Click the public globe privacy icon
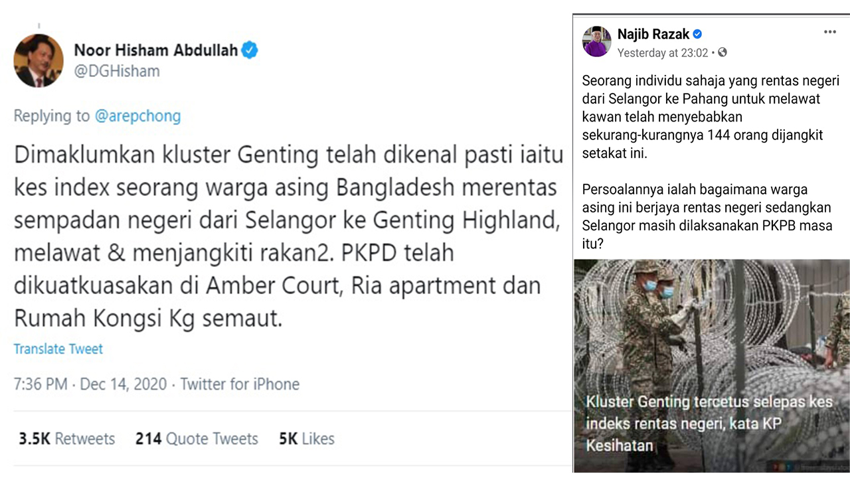Viewport: 850px width, 478px height. (722, 52)
